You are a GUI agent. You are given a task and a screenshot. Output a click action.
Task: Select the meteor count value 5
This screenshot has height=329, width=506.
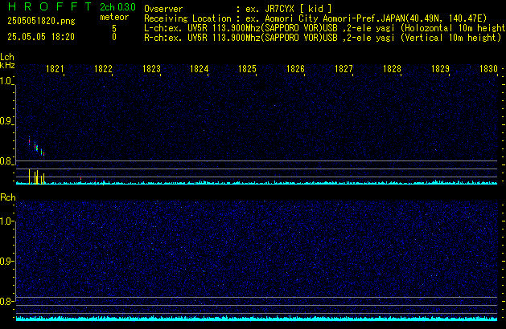coord(114,29)
